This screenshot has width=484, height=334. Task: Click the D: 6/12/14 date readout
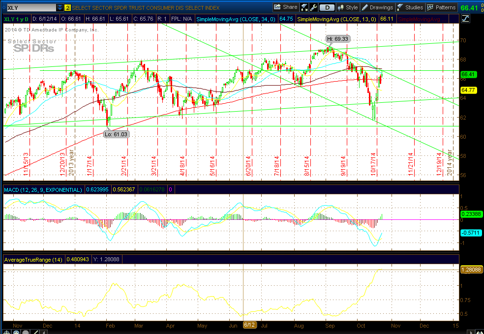45,19
